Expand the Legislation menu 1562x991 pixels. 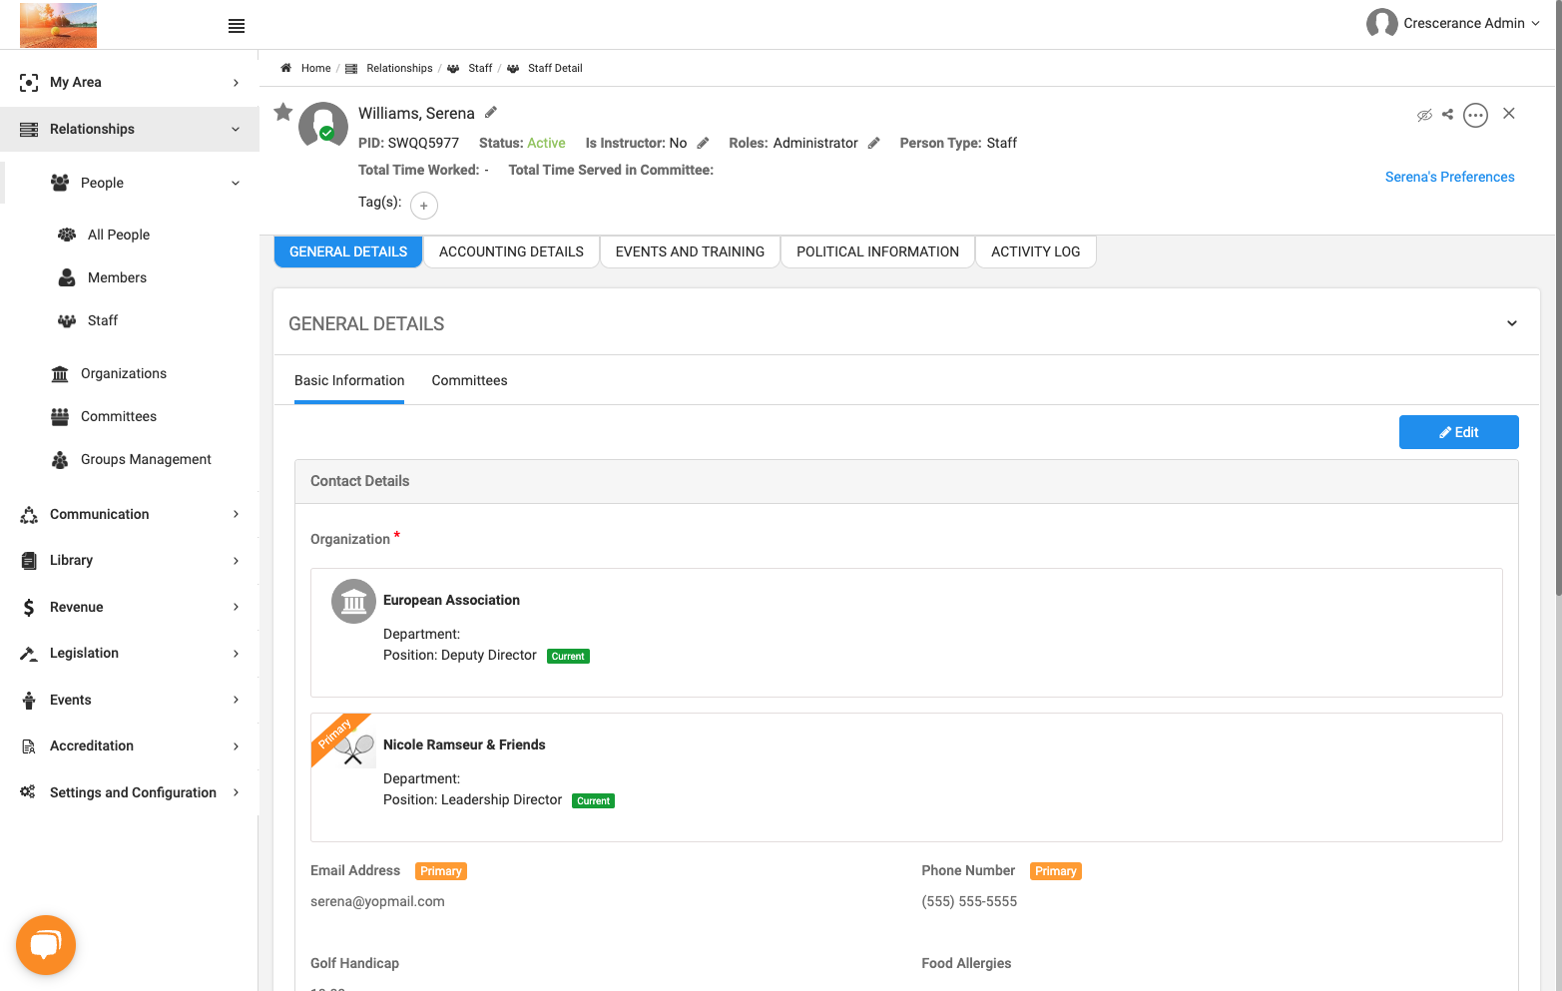tap(130, 653)
